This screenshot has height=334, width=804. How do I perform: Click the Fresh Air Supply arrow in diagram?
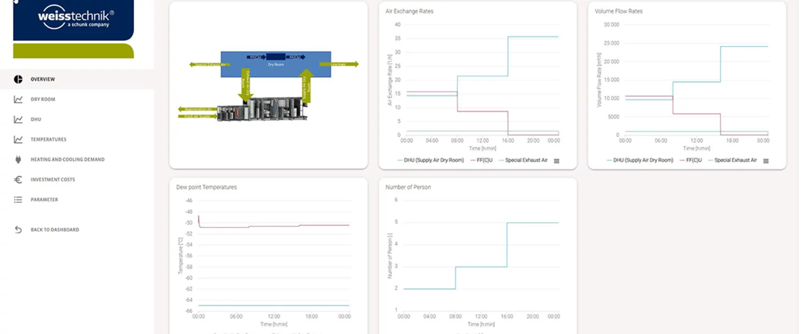click(x=197, y=115)
